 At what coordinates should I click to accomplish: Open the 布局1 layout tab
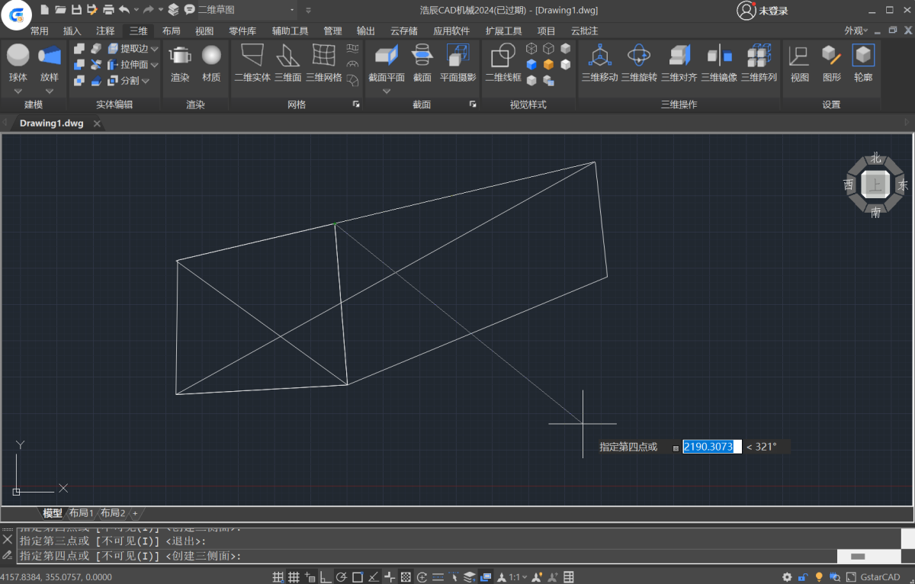(x=82, y=513)
